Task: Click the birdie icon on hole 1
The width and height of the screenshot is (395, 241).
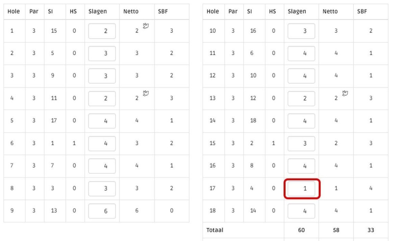Action: (x=146, y=26)
